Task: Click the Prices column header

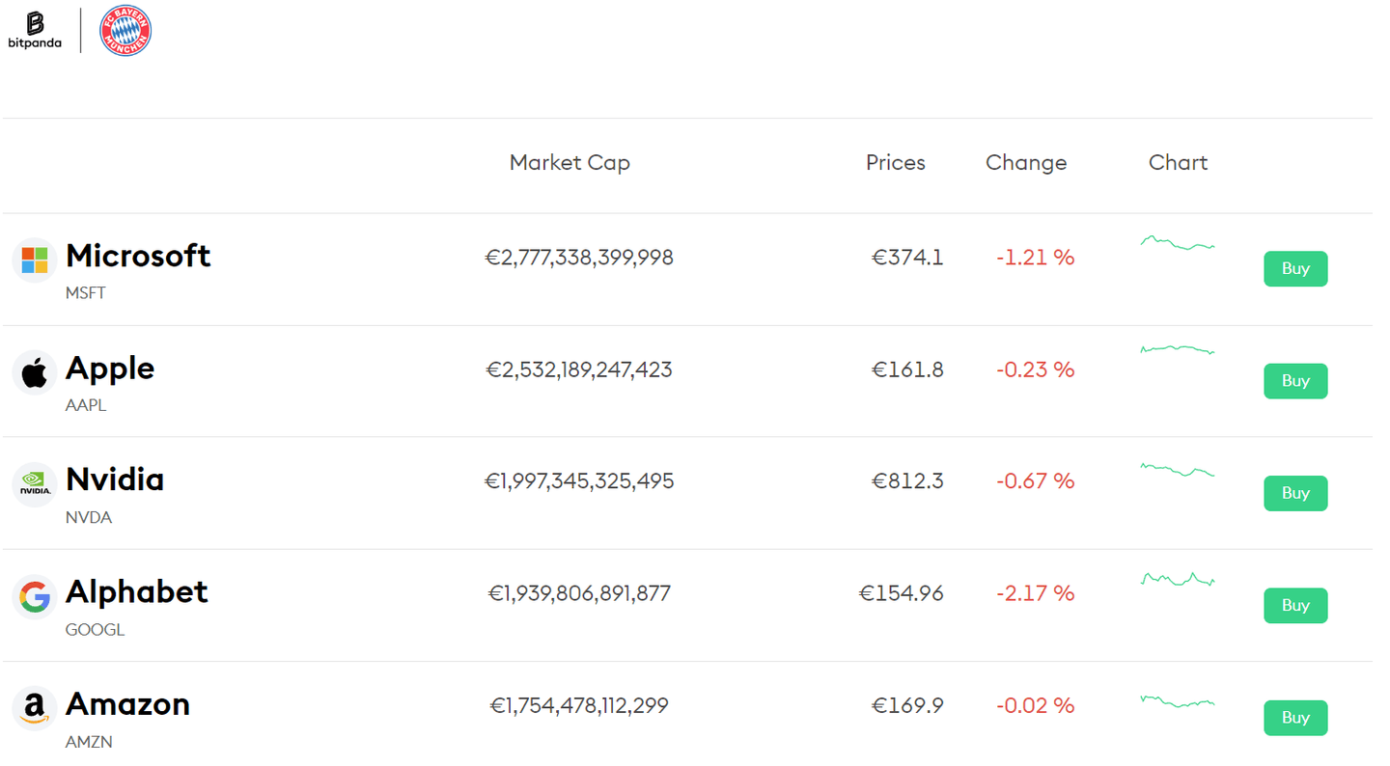Action: (895, 163)
